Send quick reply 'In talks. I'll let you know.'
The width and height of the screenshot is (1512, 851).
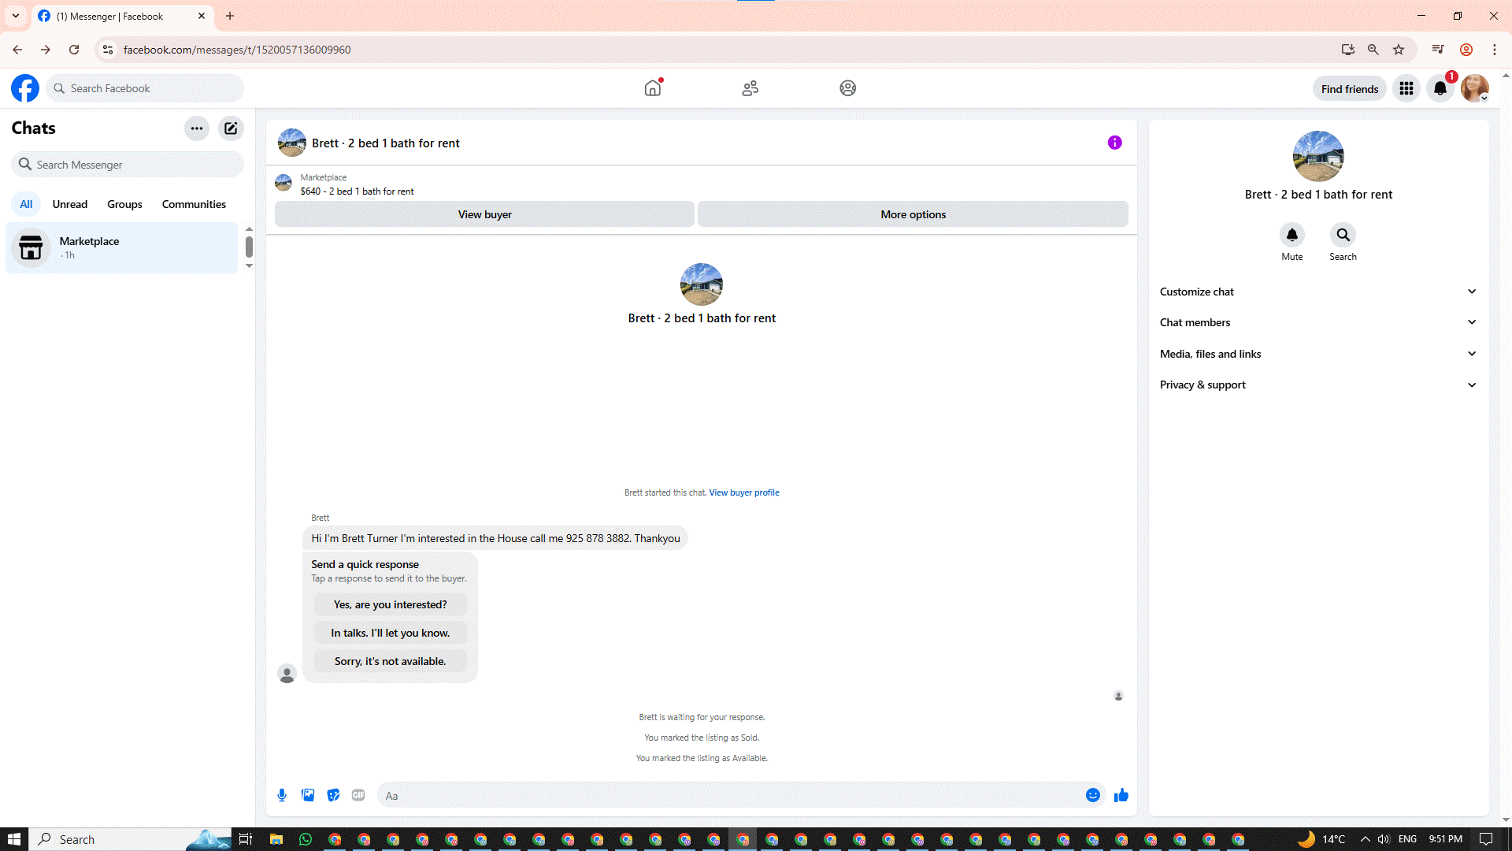(390, 633)
